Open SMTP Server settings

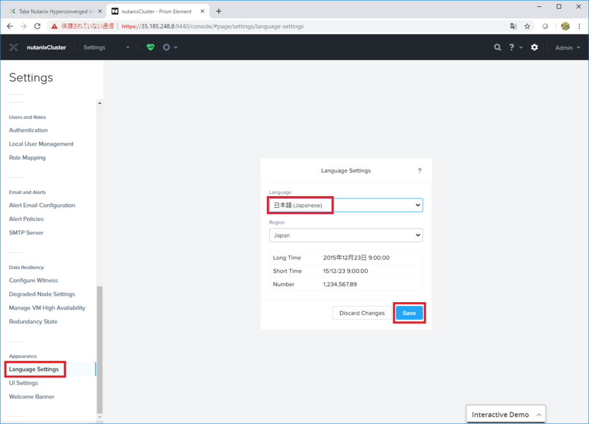point(26,233)
